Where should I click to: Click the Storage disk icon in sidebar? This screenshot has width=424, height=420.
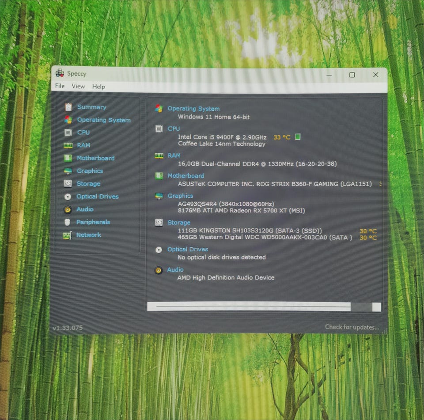coord(68,184)
